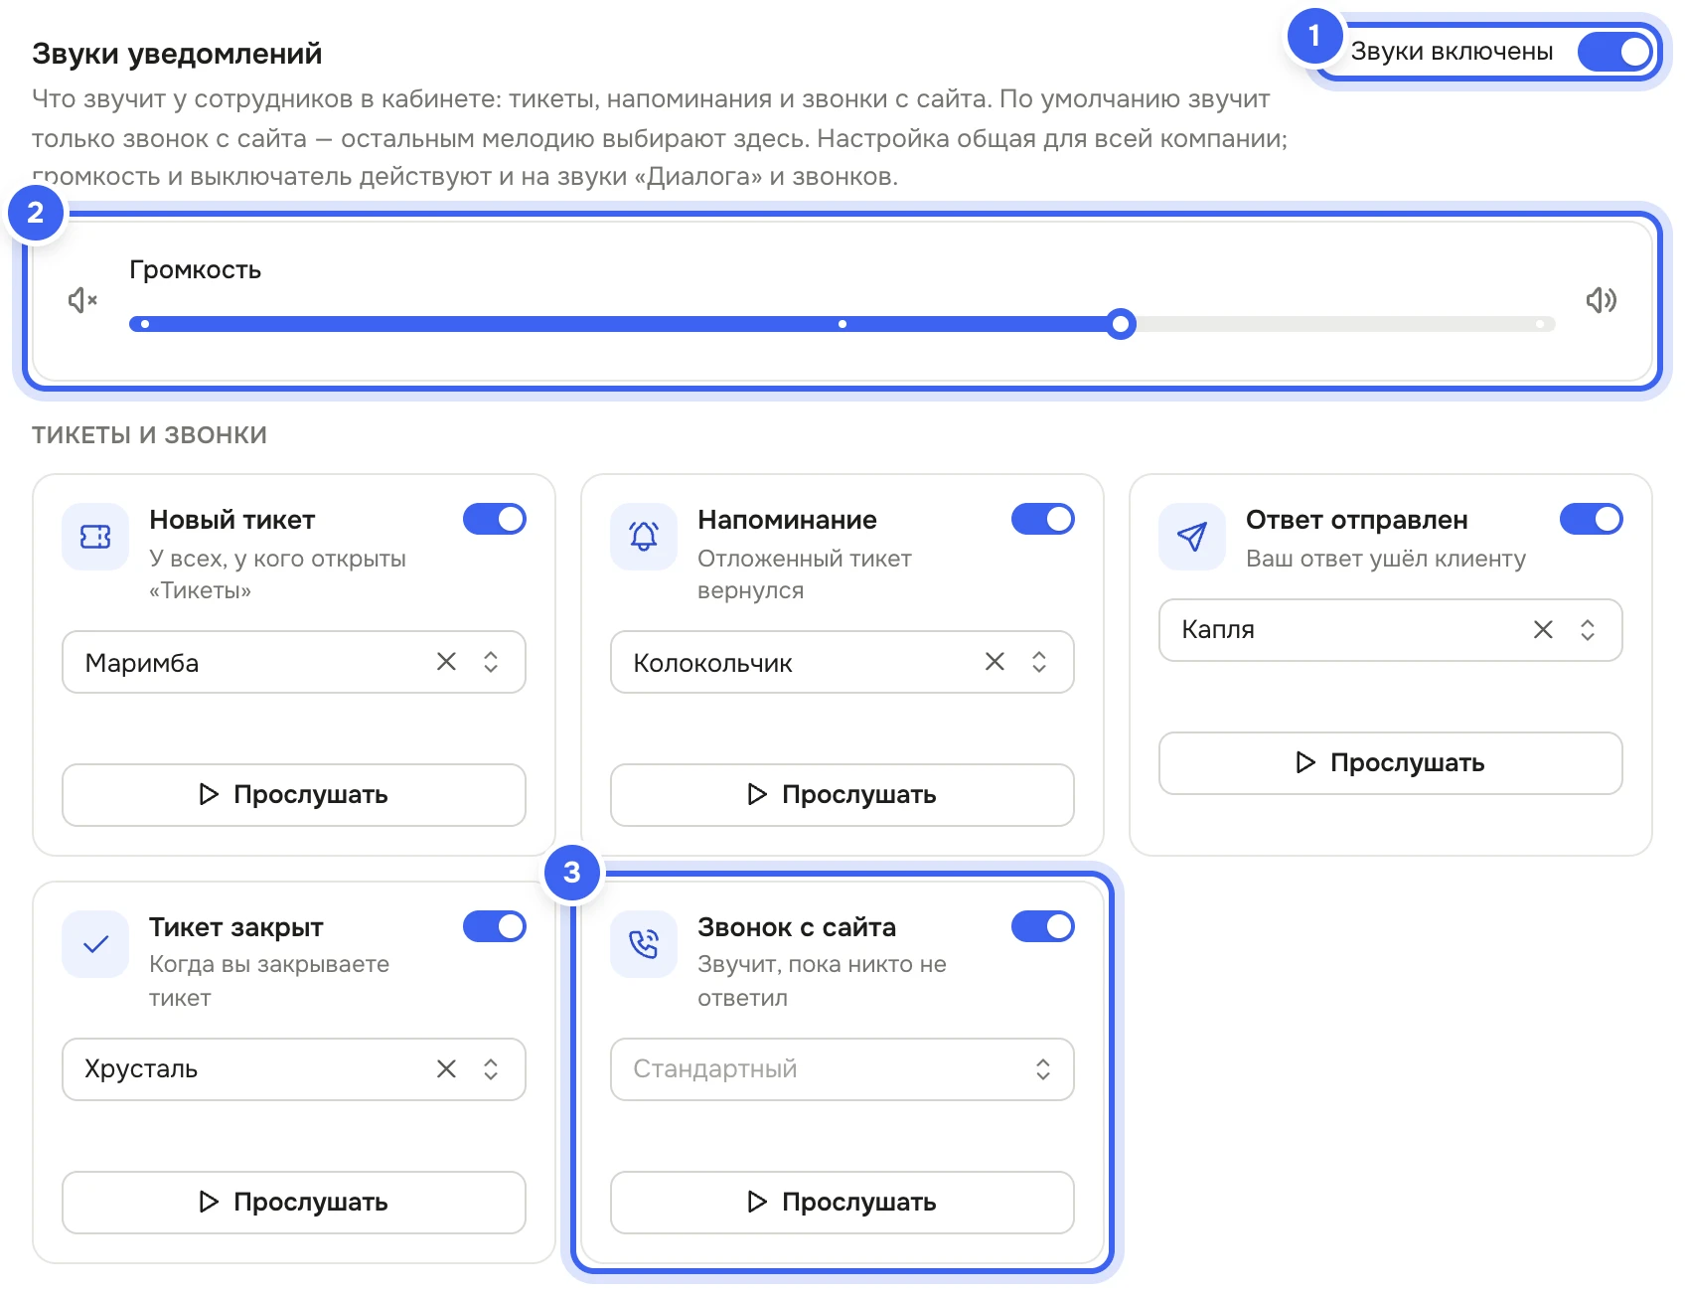
Task: Turn off the Напоминание sound toggle
Action: tap(1043, 519)
